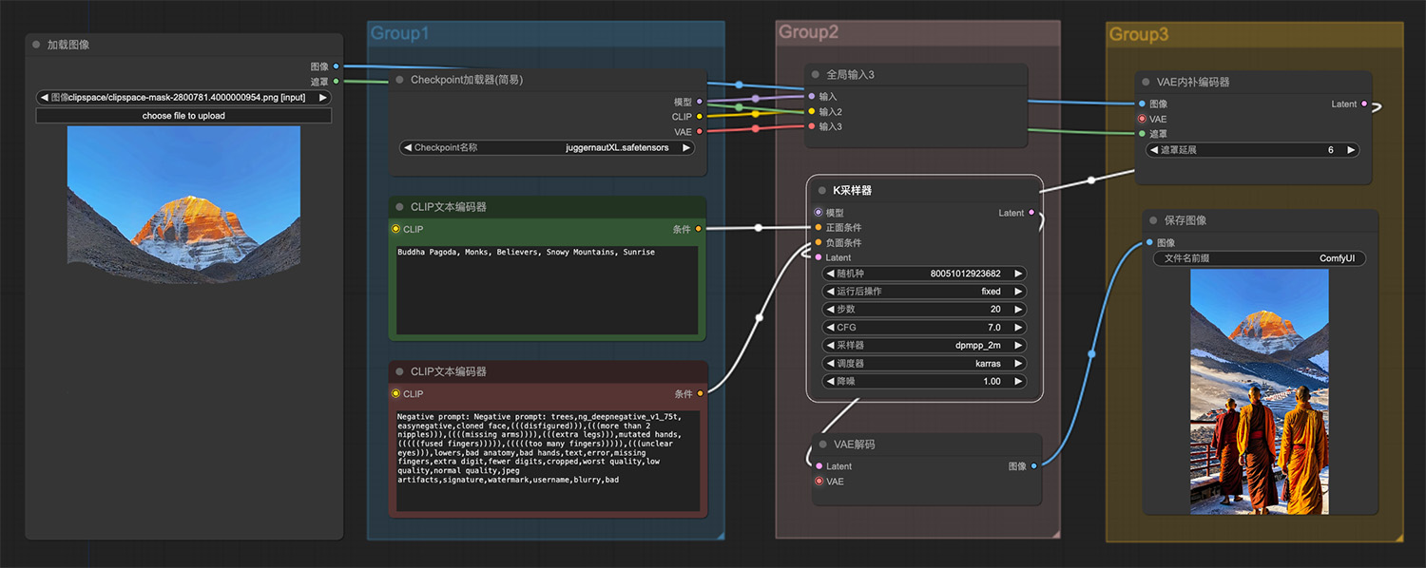
Task: Adjust the 降噪 1.00 slider field
Action: pos(924,382)
